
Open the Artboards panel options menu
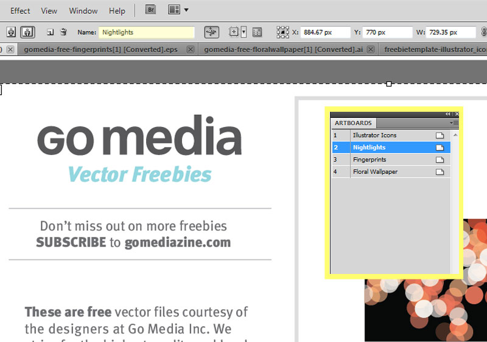pyautogui.click(x=454, y=123)
